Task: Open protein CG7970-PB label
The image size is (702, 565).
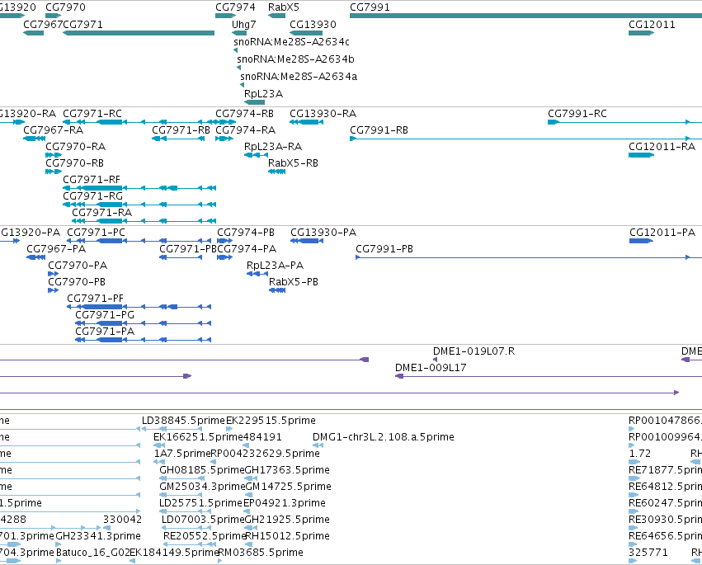Action: [77, 282]
